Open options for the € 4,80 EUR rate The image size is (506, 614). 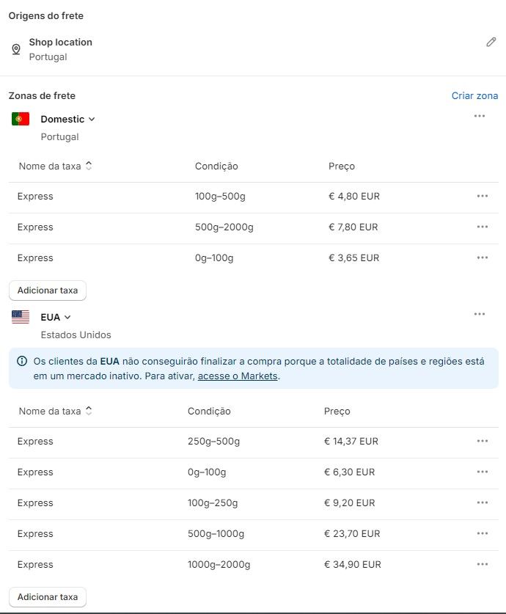(483, 196)
